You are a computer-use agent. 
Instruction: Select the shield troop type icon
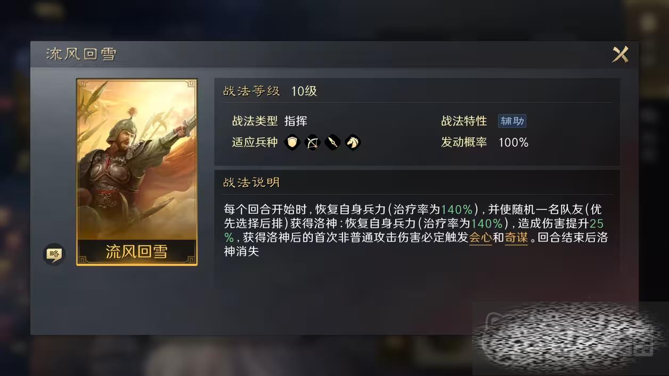(x=292, y=142)
